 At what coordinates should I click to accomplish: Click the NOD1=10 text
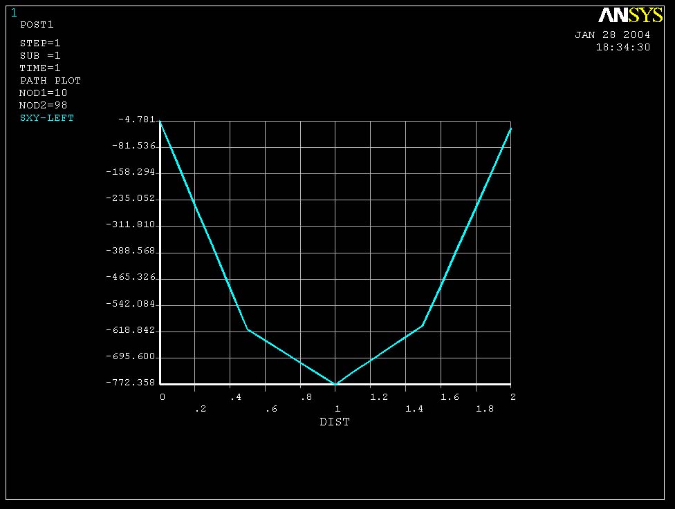coord(43,93)
